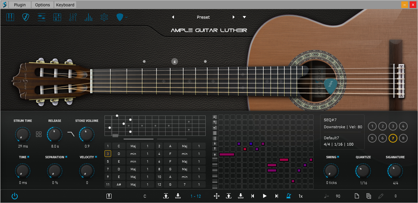Select the Strummer guitar pick icon

(26, 17)
